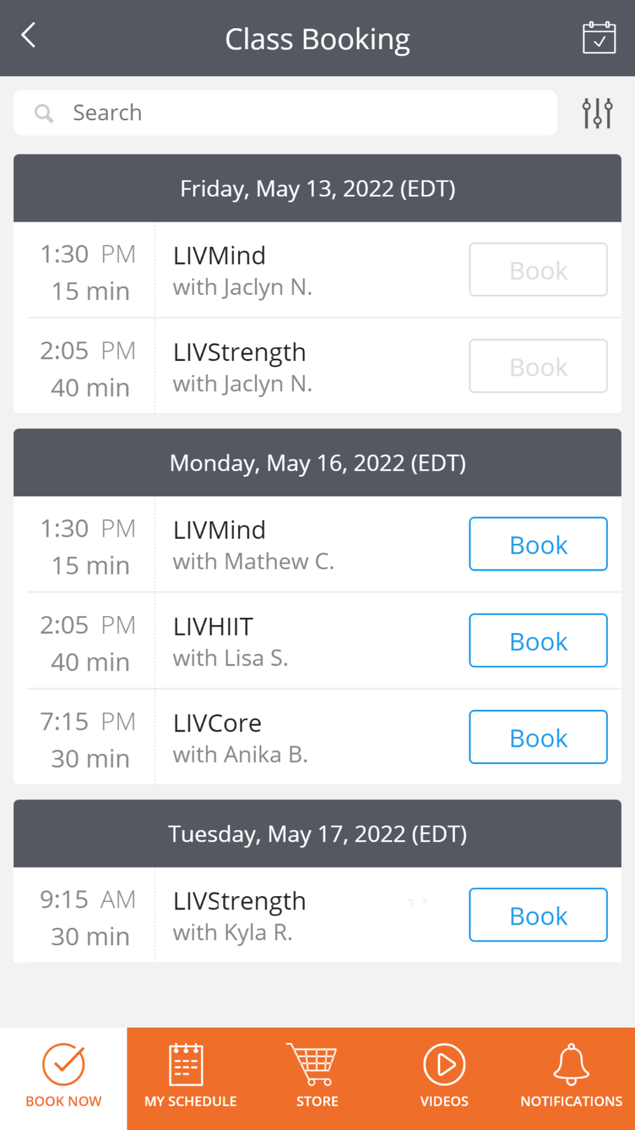This screenshot has height=1130, width=635.
Task: Open LIVHIIT class name entry
Action: [x=213, y=627]
